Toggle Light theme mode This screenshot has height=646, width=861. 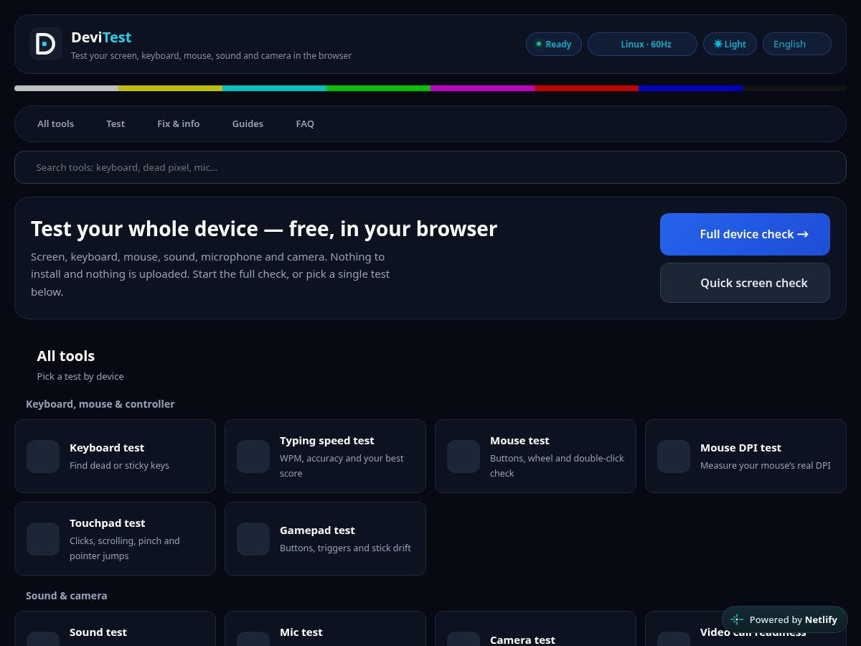click(x=730, y=44)
